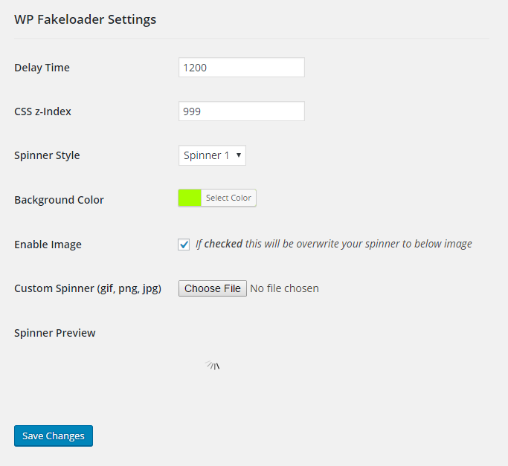Click the spinner preview loading icon
This screenshot has width=508, height=466.
213,365
